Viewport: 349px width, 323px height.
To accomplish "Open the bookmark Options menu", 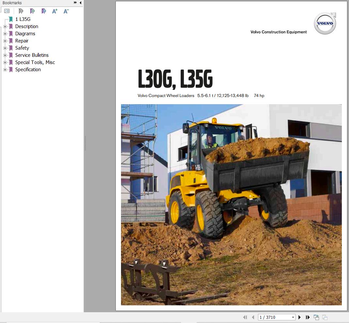I will click(7, 11).
